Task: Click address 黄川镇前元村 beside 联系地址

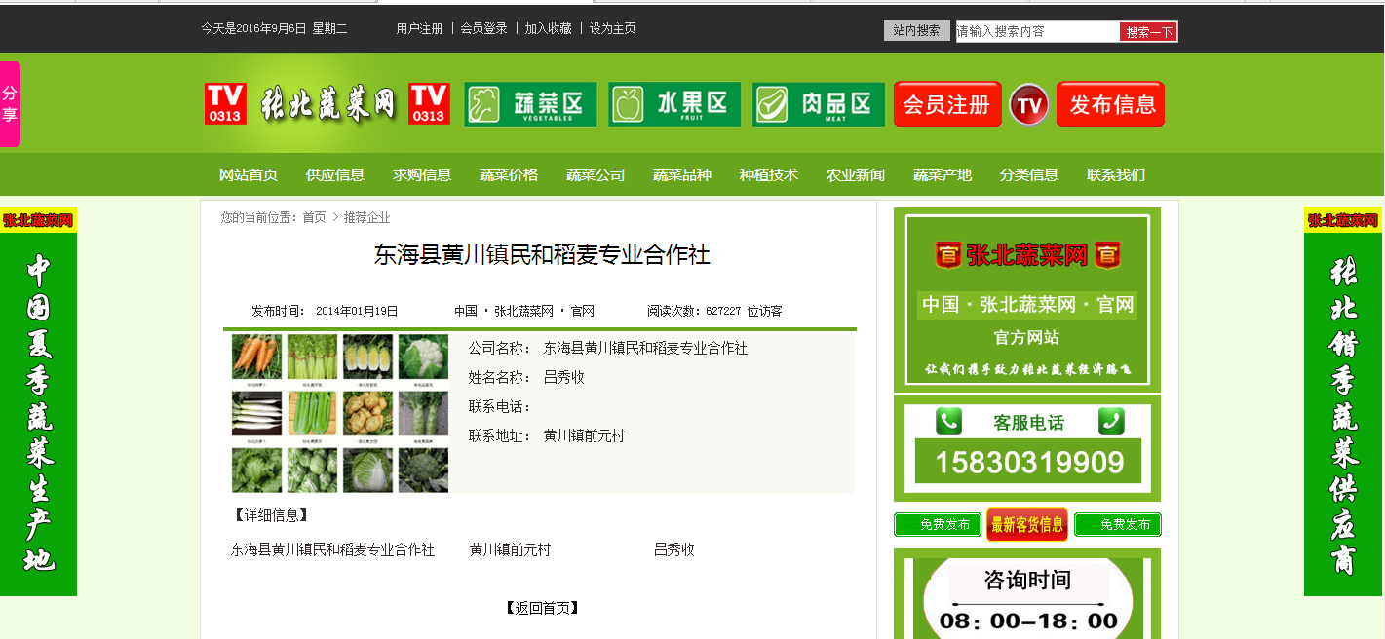Action: (x=584, y=435)
